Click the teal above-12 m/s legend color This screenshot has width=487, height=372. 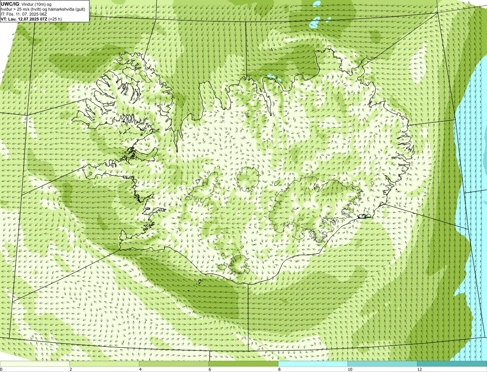tap(452, 364)
